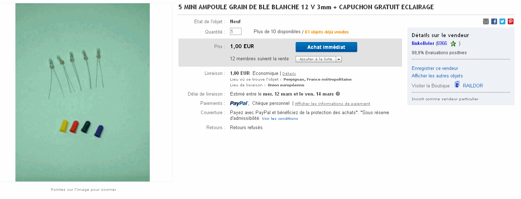Click the Quantité input field
Screen dimensions: 521x199
[236, 32]
